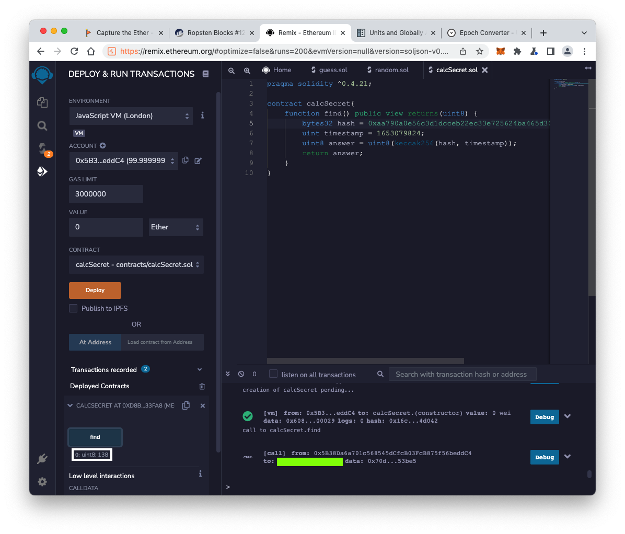
Task: Open the File explorers sidebar icon
Action: pos(42,102)
